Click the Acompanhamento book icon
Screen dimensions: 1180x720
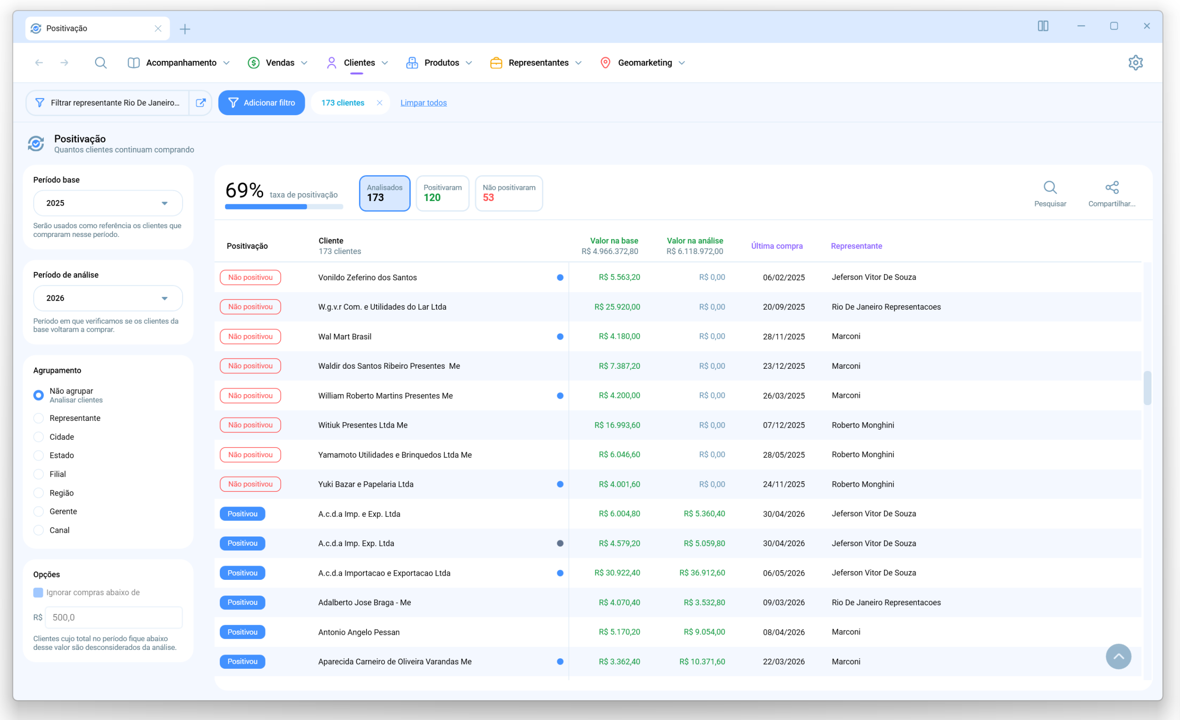click(134, 63)
